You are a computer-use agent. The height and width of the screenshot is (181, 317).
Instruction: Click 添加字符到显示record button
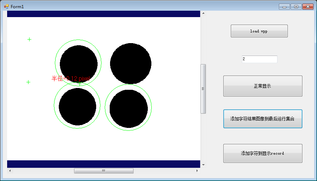[x=263, y=153]
